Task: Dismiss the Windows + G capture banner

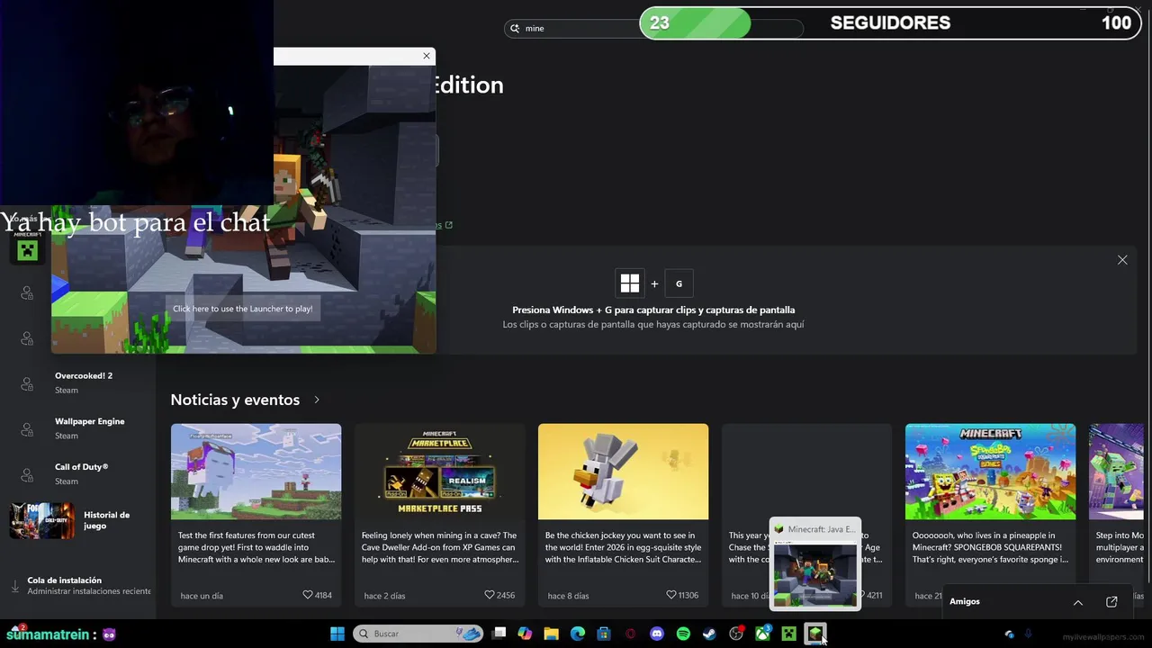Action: [1122, 260]
